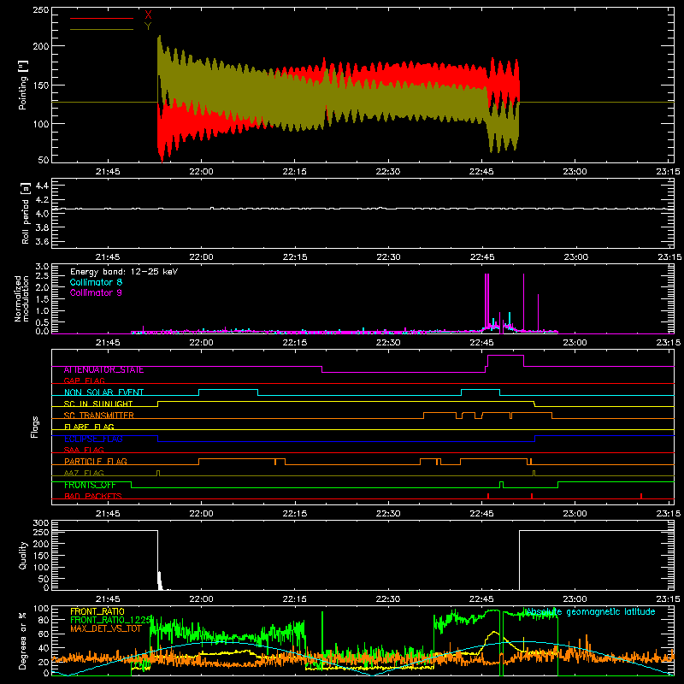Click the 22:45 label under Pointing plot

tap(481, 172)
